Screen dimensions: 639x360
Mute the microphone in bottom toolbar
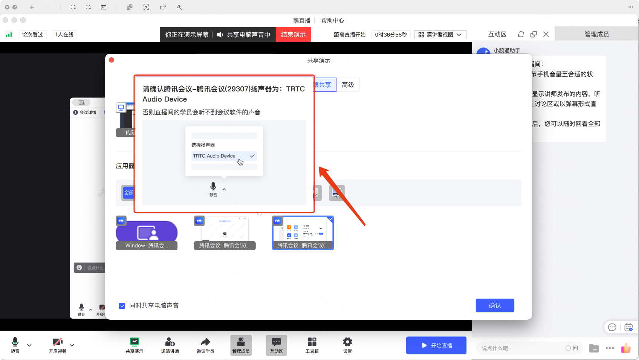(x=15, y=345)
